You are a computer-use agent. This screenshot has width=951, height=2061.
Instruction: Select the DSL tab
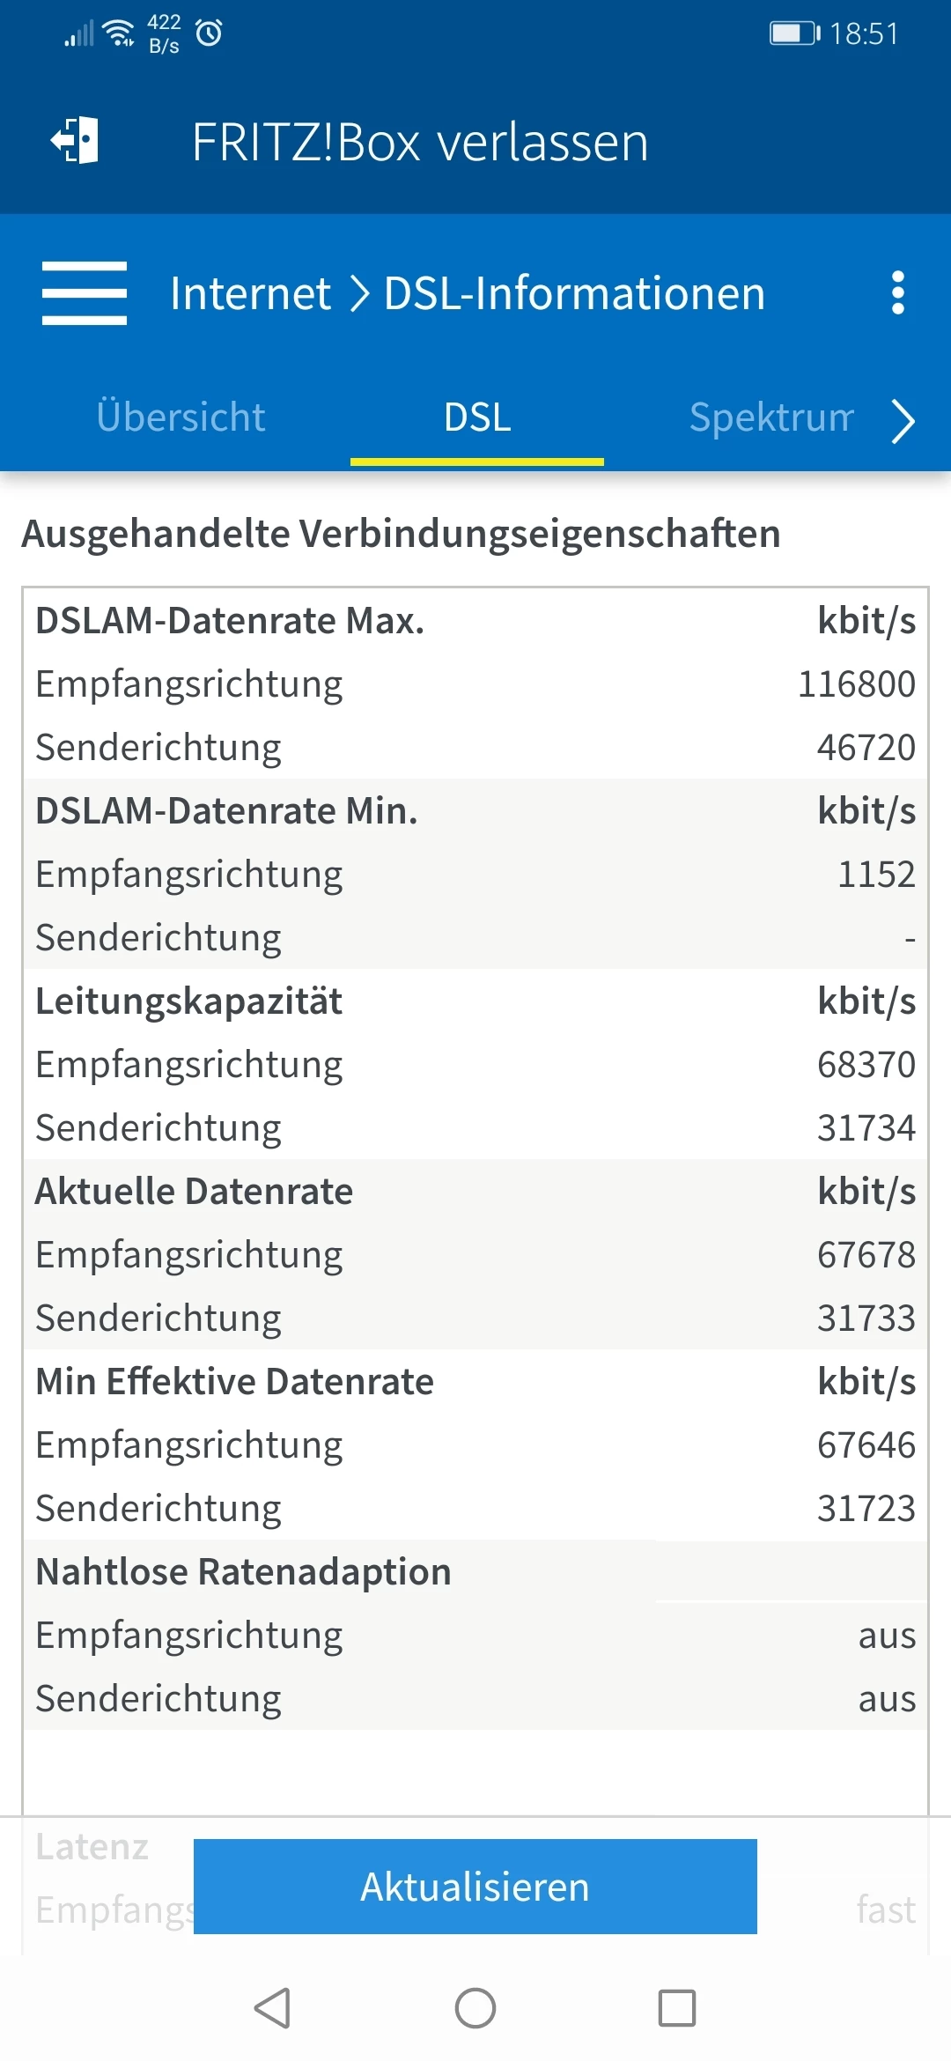pyautogui.click(x=477, y=418)
